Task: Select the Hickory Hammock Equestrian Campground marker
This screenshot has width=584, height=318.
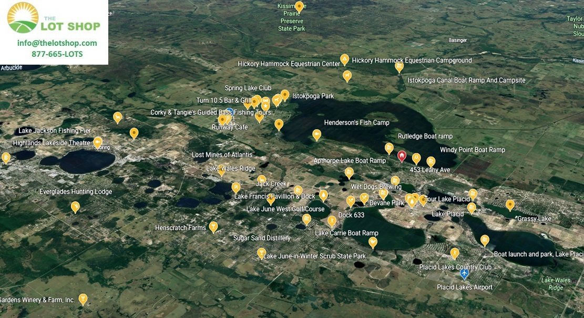Action: point(399,66)
